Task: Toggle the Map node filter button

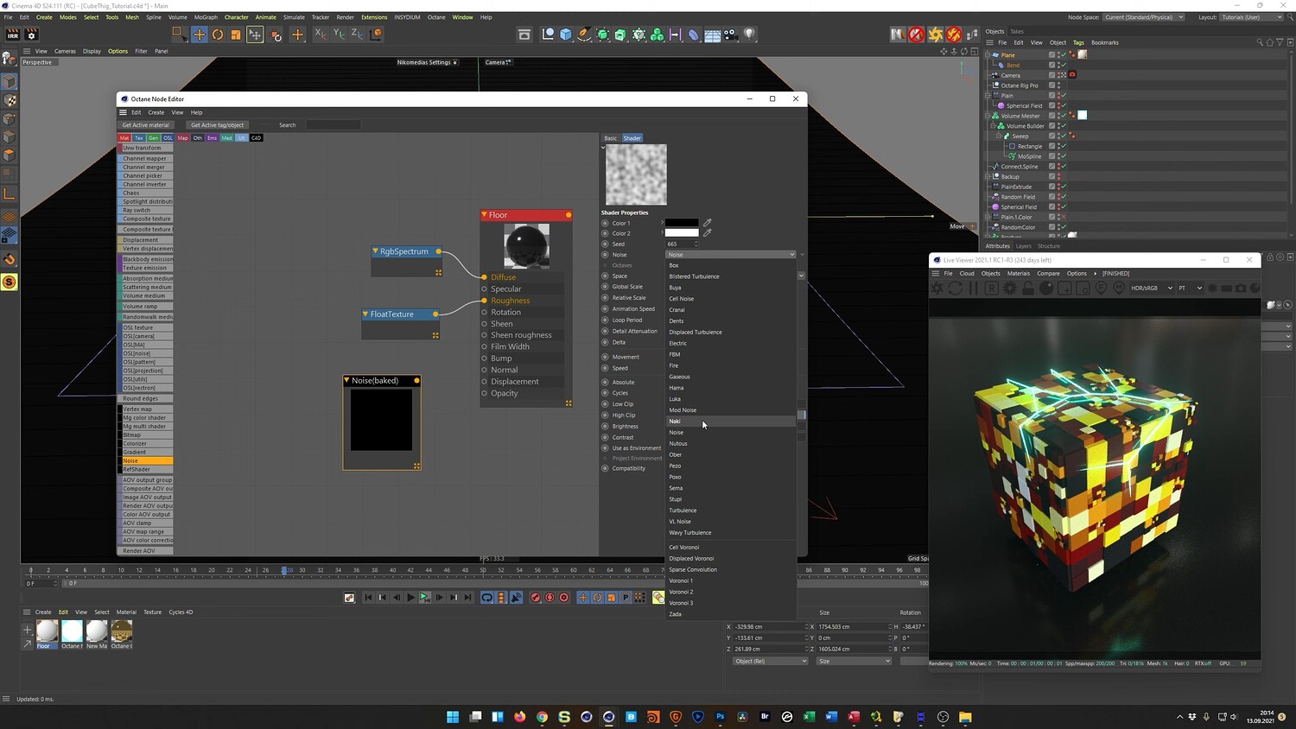Action: click(x=183, y=138)
